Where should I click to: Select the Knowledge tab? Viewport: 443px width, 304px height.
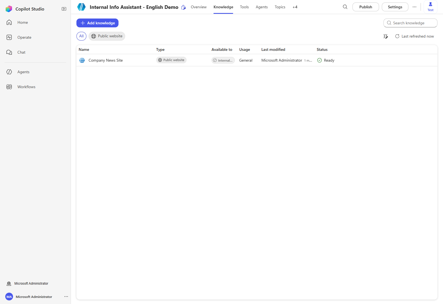(x=223, y=7)
